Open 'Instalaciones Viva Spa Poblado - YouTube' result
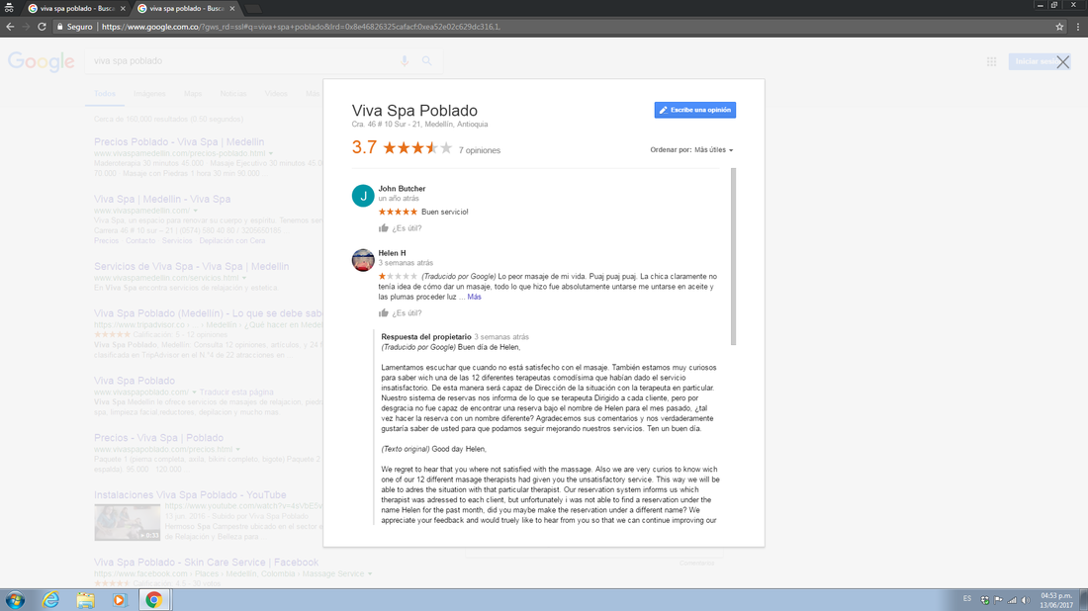 [190, 495]
